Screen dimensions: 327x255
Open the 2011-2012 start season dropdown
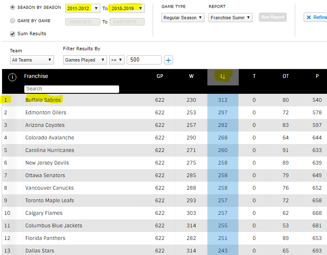click(82, 8)
